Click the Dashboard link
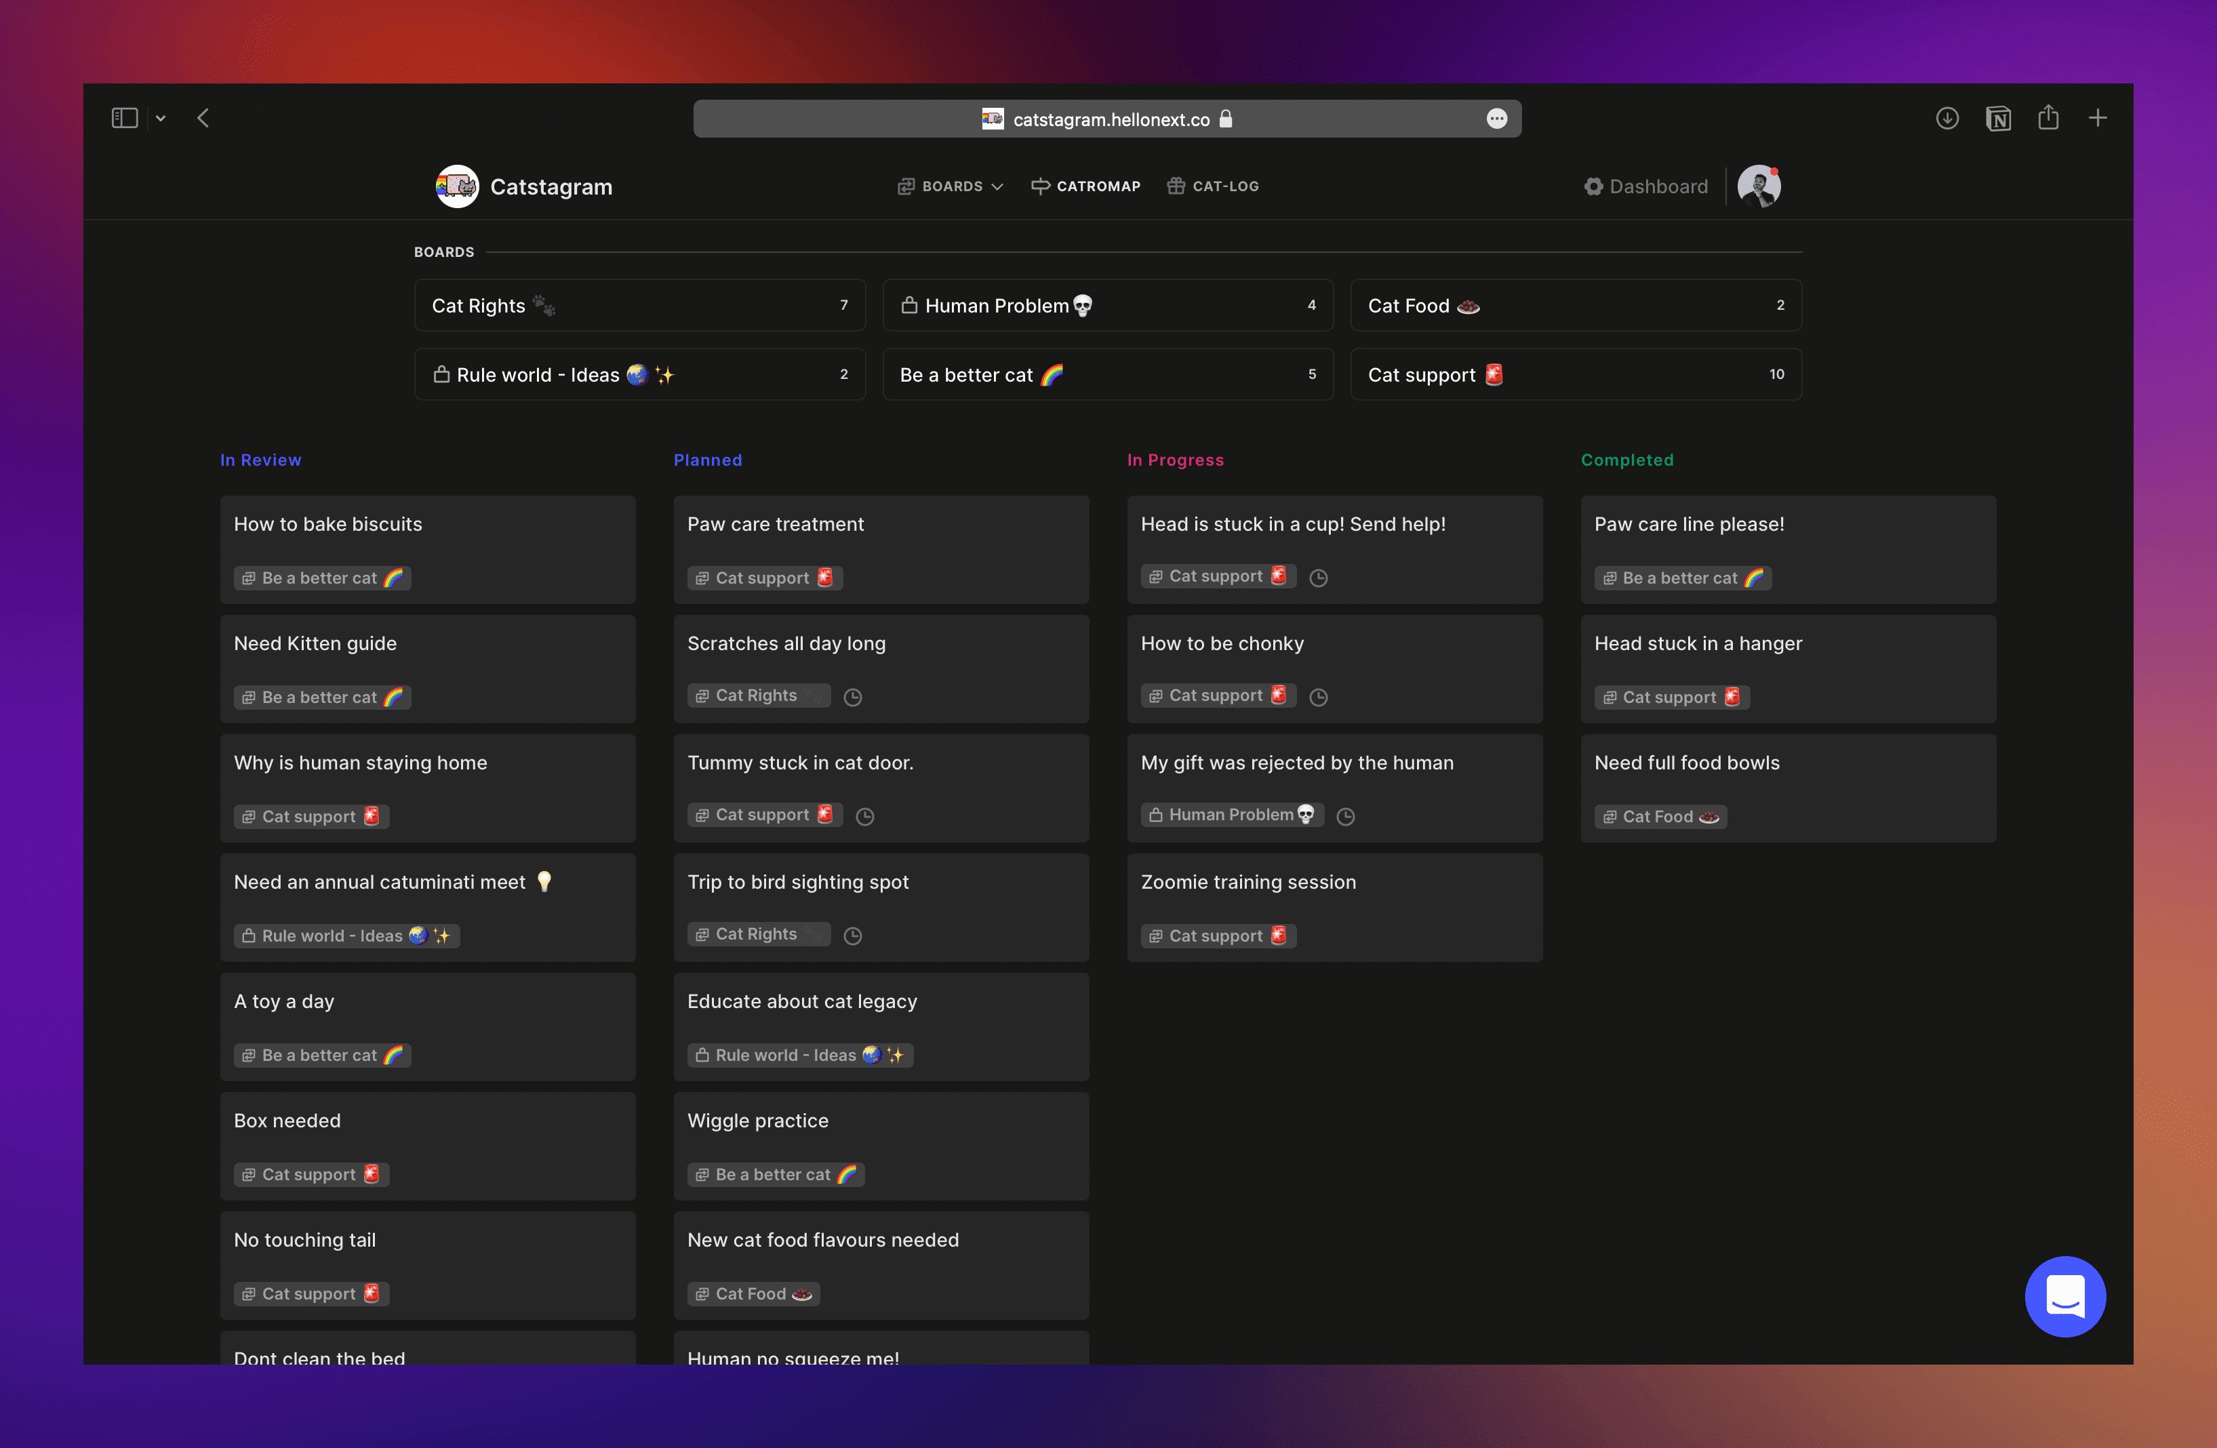 pyautogui.click(x=1658, y=186)
